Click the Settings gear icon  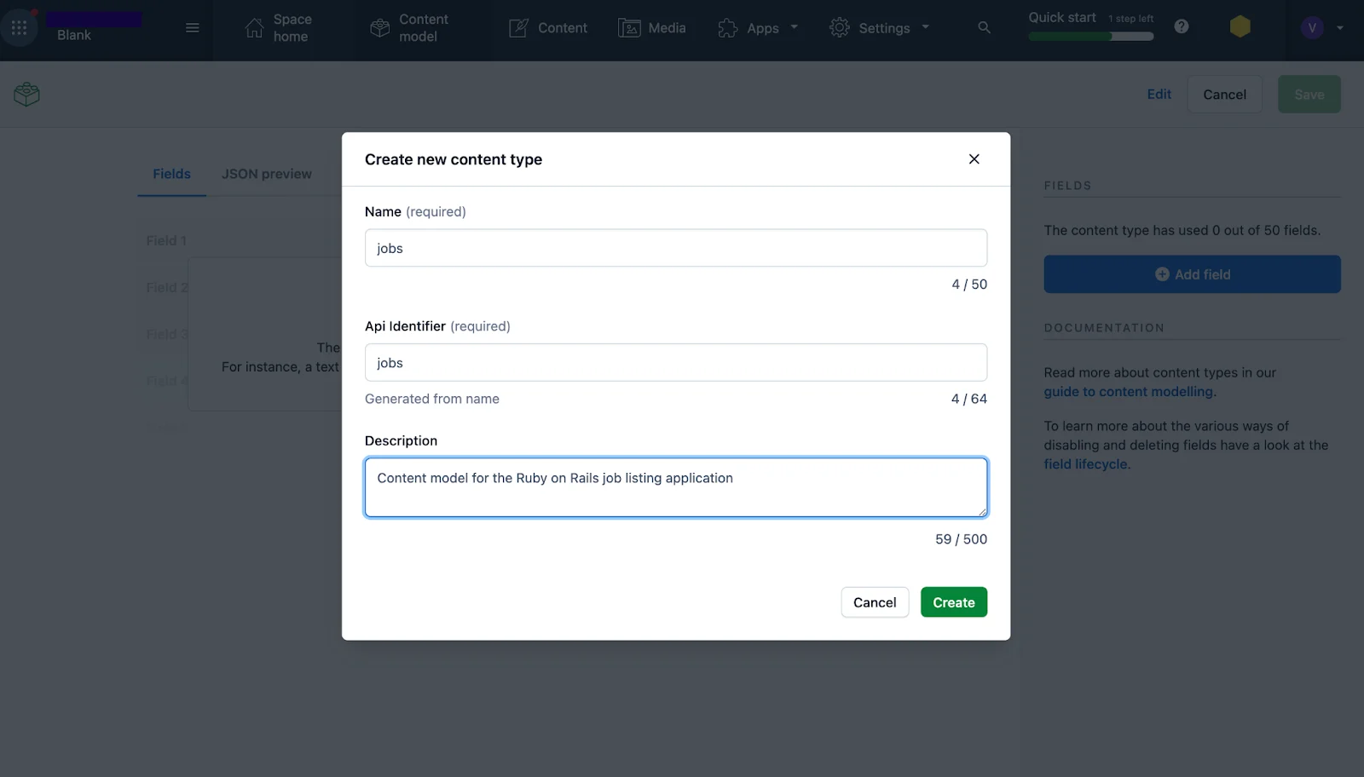pos(839,28)
